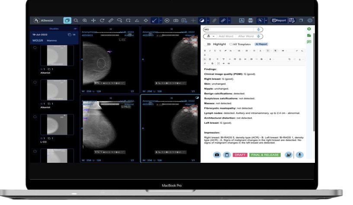353x205 pixels.
Task: Click the AI Report button
Action: (261, 44)
